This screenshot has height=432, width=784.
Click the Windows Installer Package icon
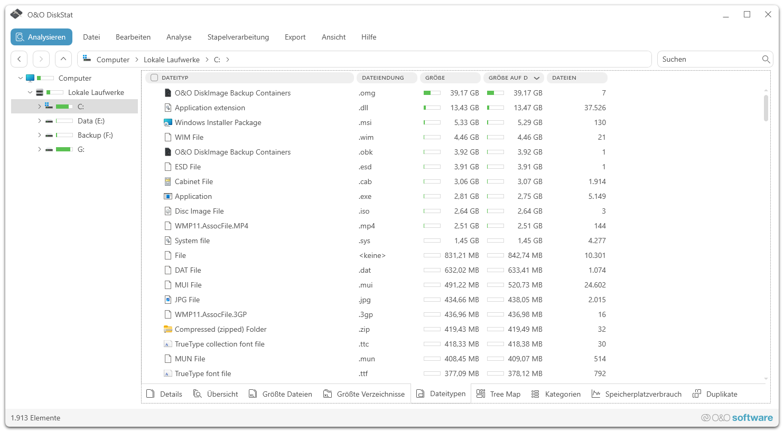point(168,122)
